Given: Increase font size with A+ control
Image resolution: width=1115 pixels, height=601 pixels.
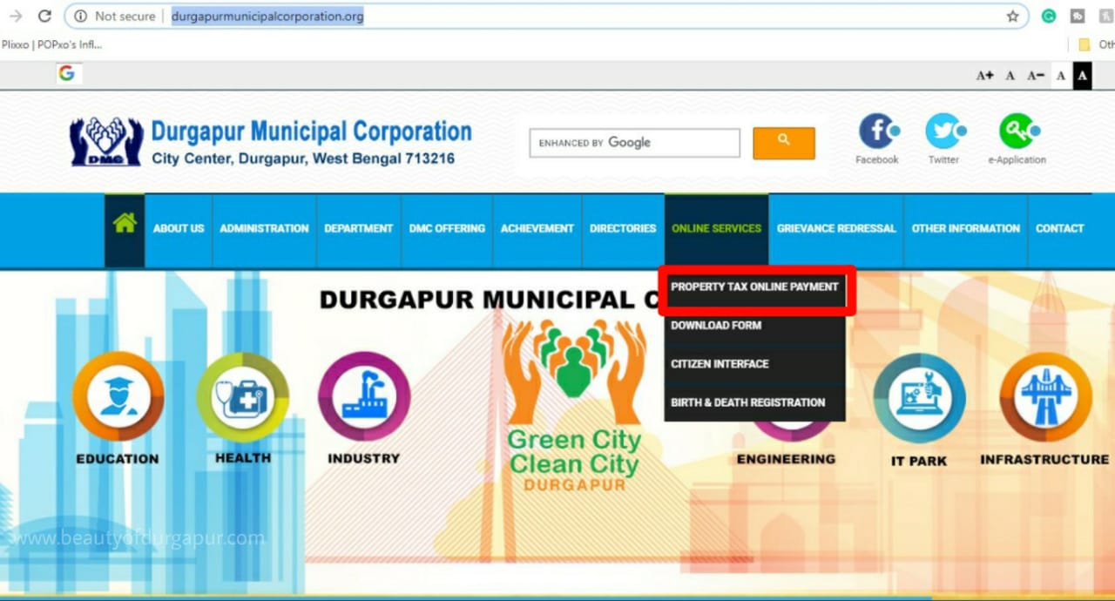Looking at the screenshot, I should 983,75.
